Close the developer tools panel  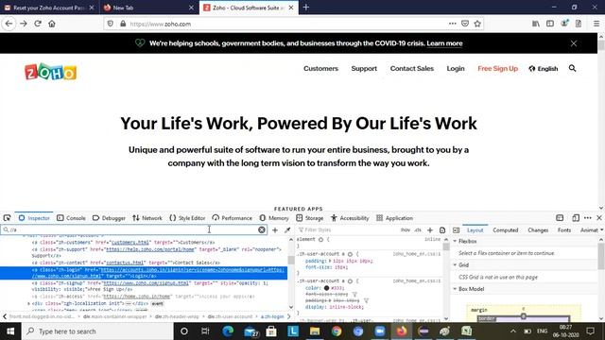[x=599, y=218]
